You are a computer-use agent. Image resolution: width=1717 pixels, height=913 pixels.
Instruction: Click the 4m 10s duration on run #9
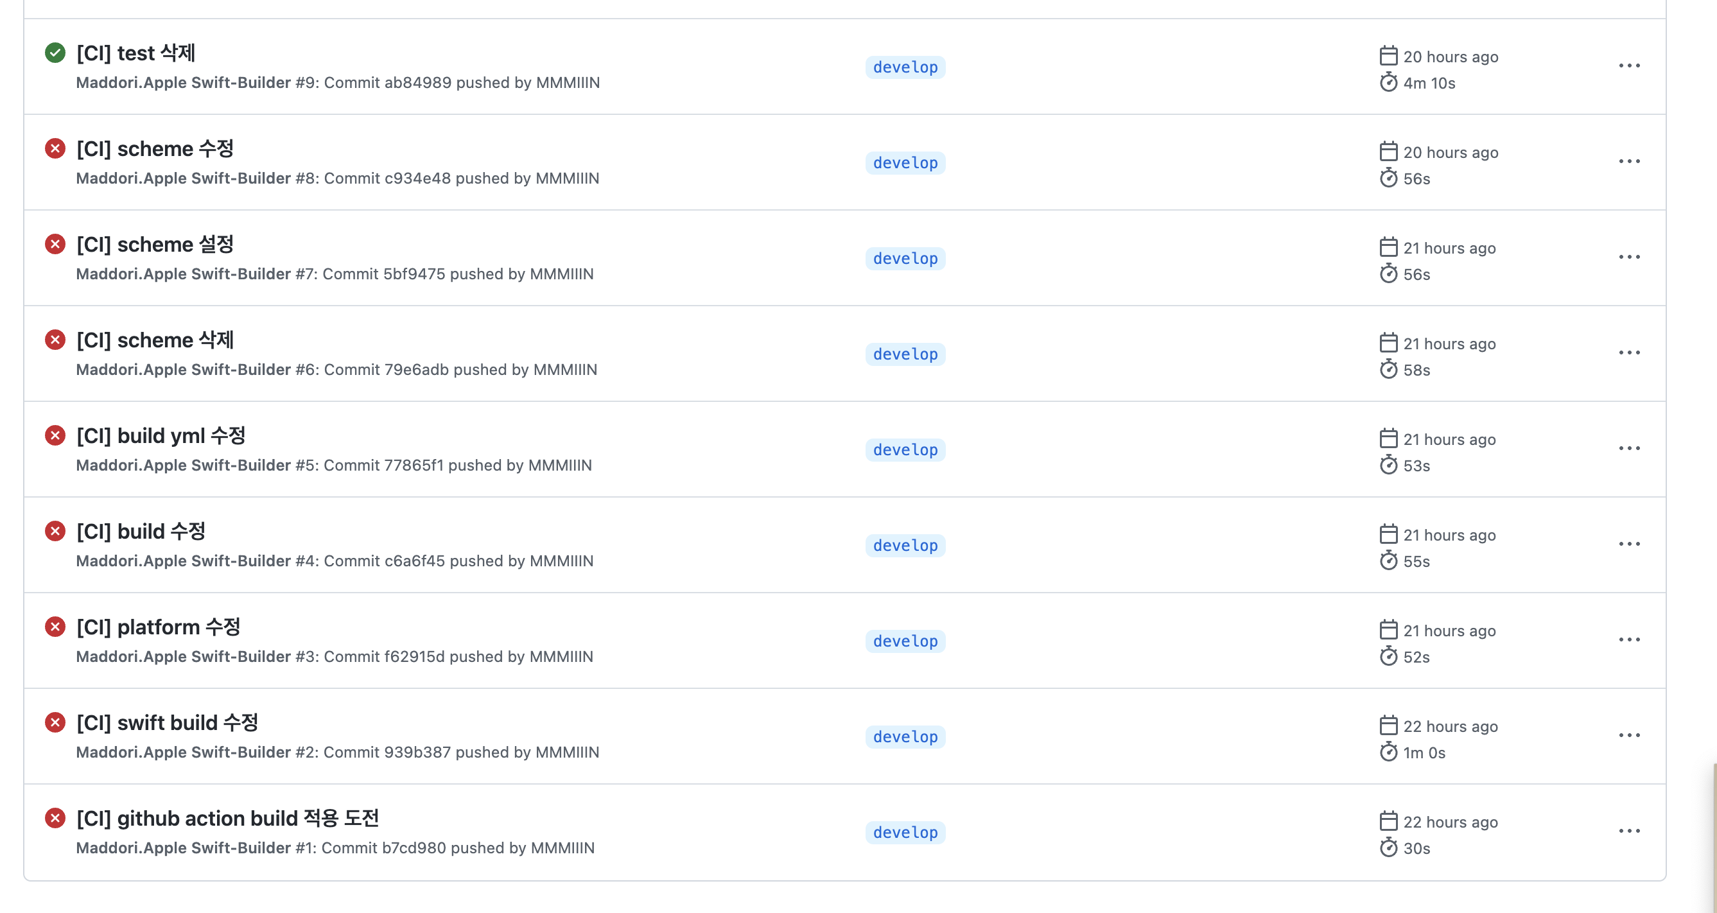coord(1429,83)
